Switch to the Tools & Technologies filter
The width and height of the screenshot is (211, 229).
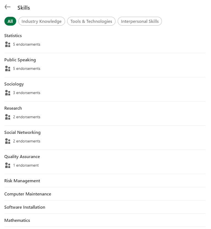(91, 21)
